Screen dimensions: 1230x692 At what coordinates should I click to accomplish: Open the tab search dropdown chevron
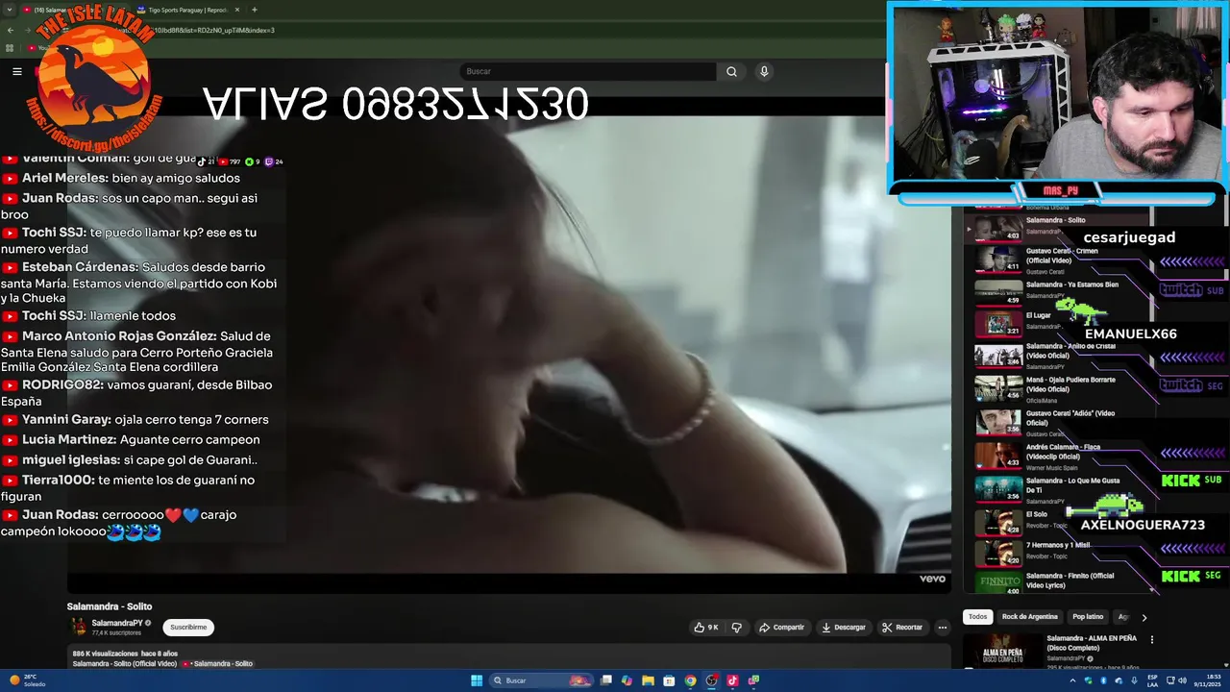pyautogui.click(x=10, y=10)
